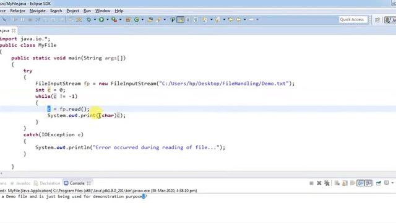Click the Previous Annotation icon
This screenshot has width=396, height=223.
(x=217, y=19)
